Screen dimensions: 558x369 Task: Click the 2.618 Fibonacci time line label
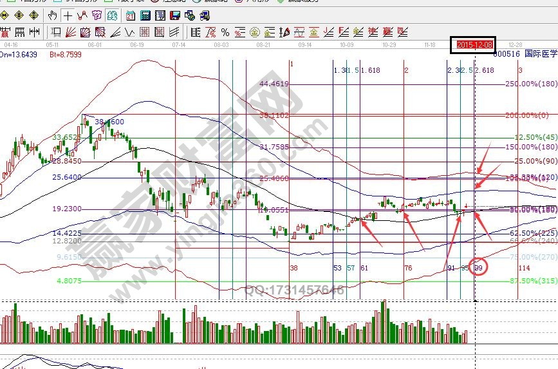(485, 70)
